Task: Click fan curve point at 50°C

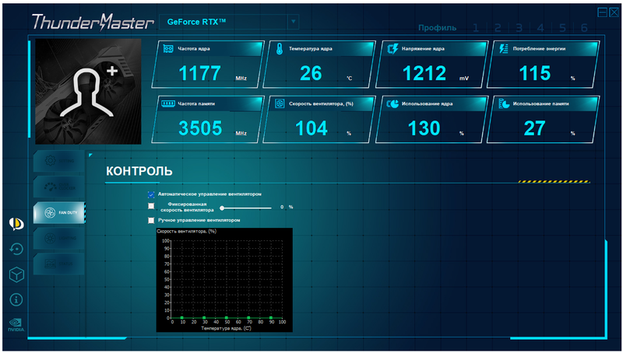Action: 227,318
